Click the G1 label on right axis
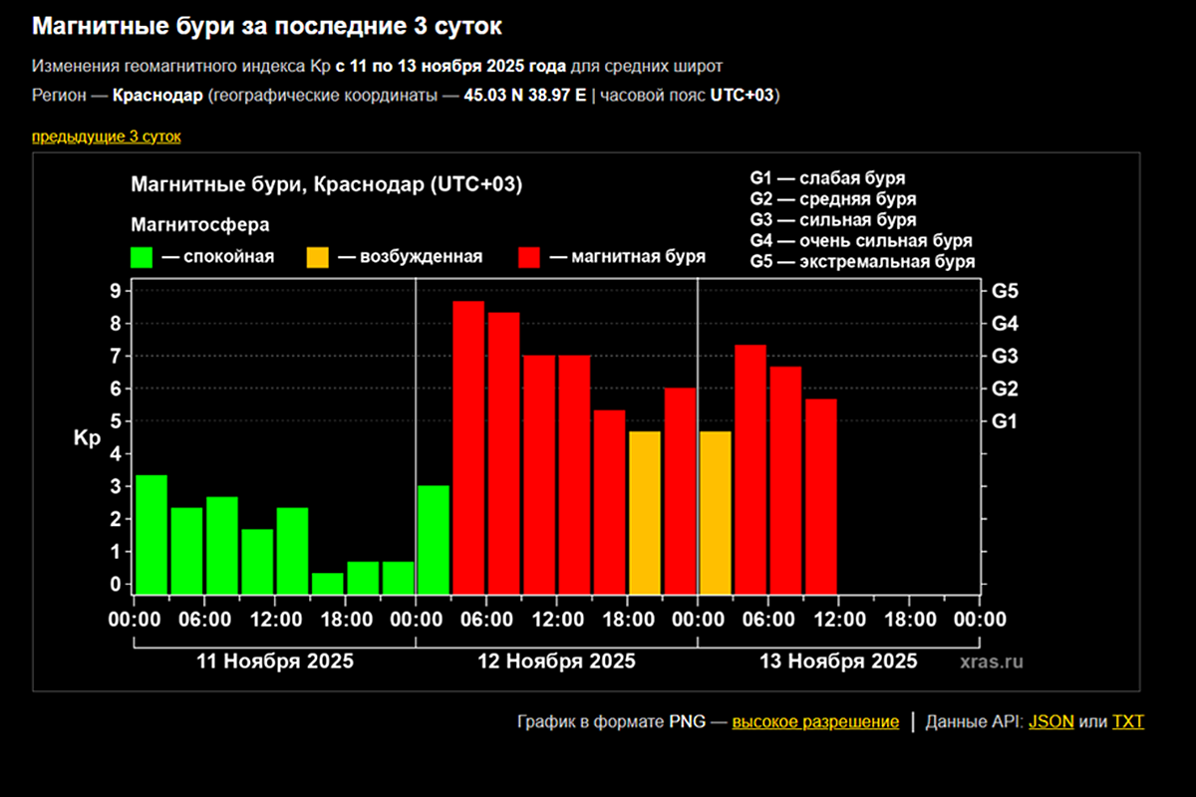The width and height of the screenshot is (1196, 797). point(1005,421)
